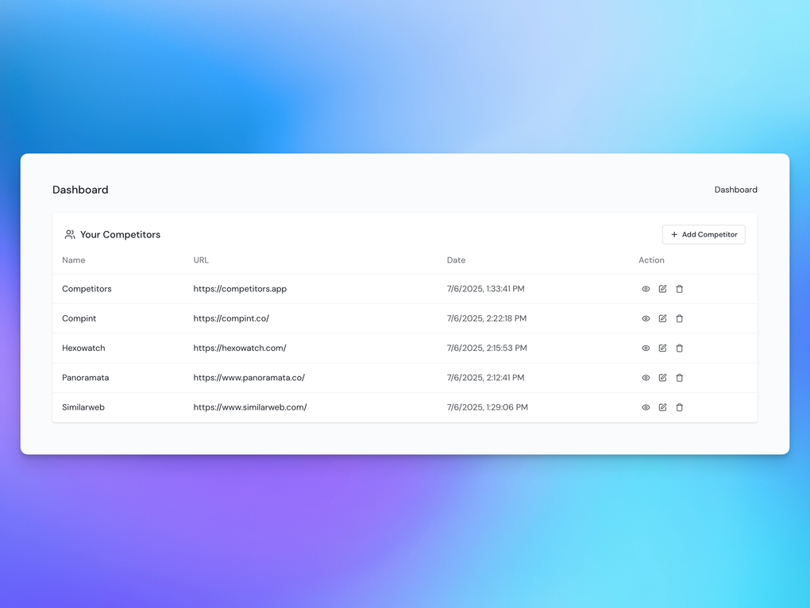Click the Your Competitors heading

(x=120, y=234)
